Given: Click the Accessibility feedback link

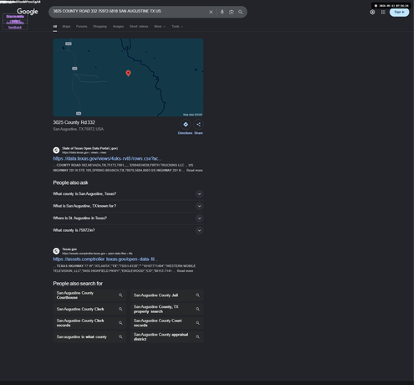Looking at the screenshot, I should coord(15,24).
